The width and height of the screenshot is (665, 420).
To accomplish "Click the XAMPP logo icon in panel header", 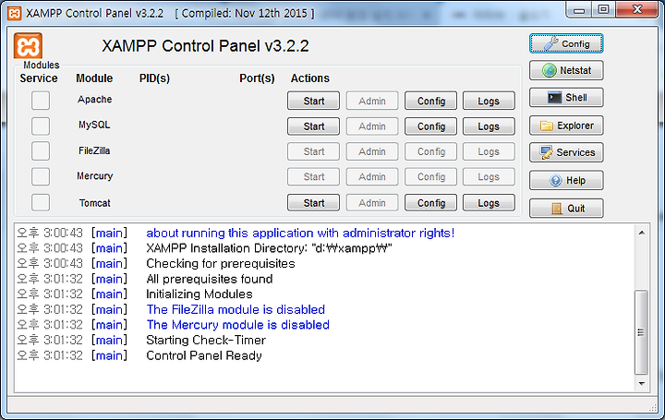I will tap(28, 45).
